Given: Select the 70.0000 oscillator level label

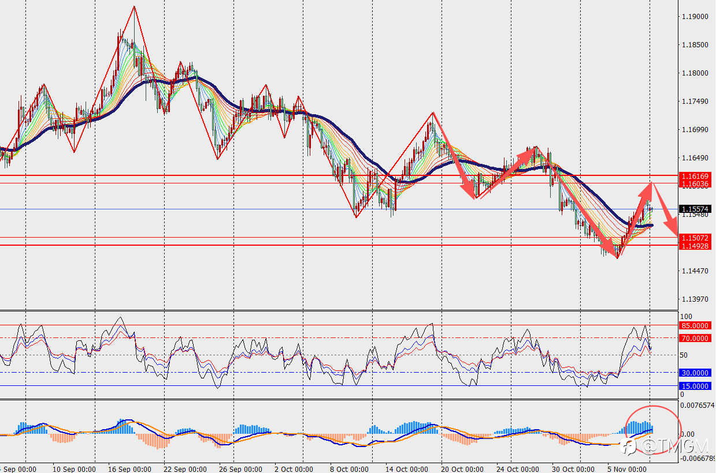Looking at the screenshot, I should click(x=695, y=338).
